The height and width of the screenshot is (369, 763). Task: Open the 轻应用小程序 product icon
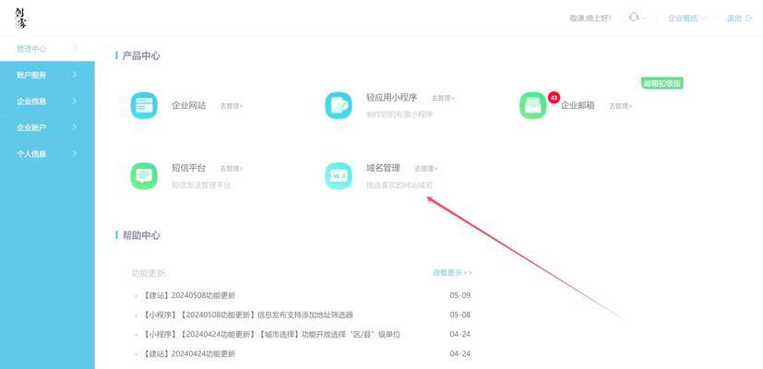click(339, 105)
